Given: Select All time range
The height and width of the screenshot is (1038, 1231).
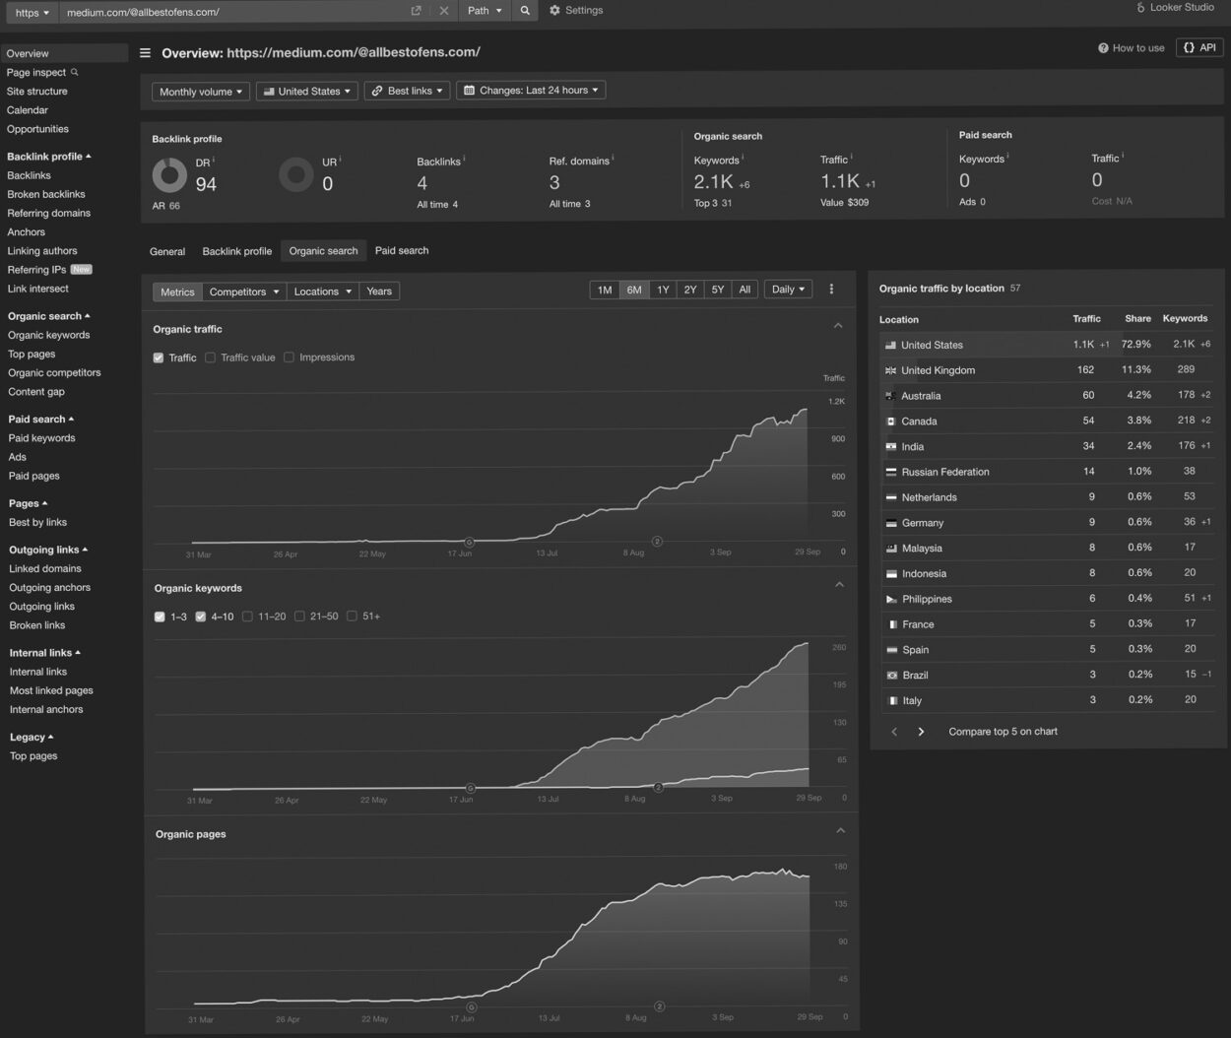Looking at the screenshot, I should click(745, 290).
